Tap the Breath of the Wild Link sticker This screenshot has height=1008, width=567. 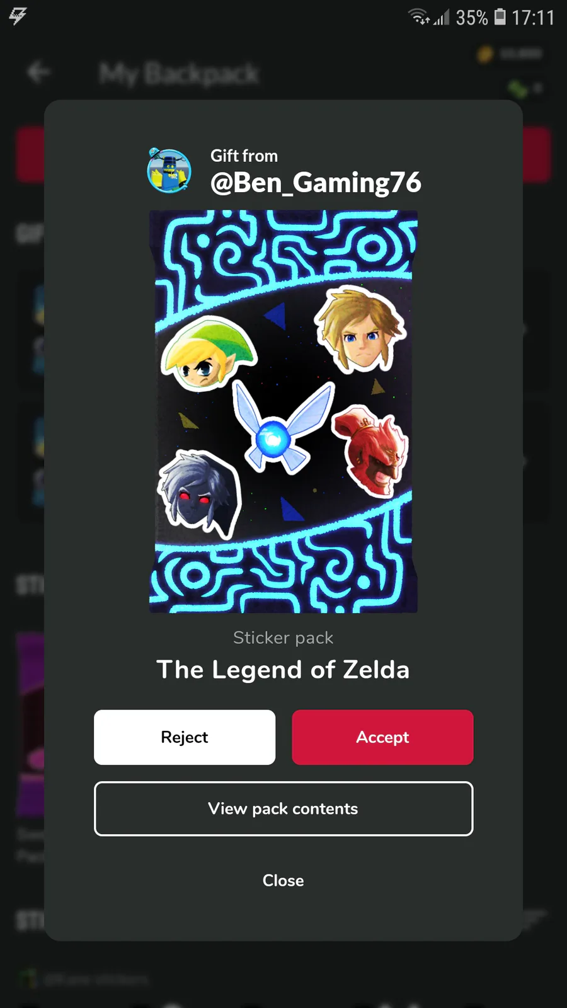pyautogui.click(x=360, y=329)
